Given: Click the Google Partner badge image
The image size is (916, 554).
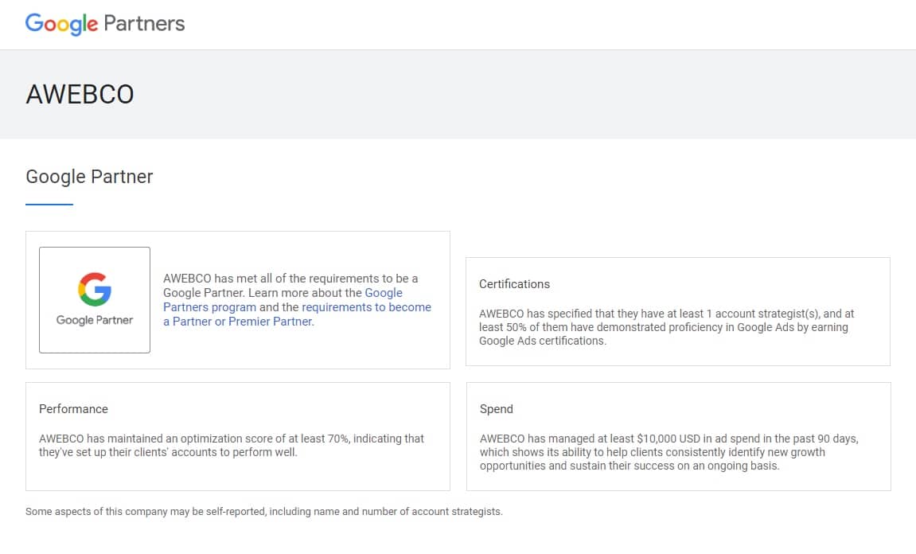Looking at the screenshot, I should pos(95,300).
